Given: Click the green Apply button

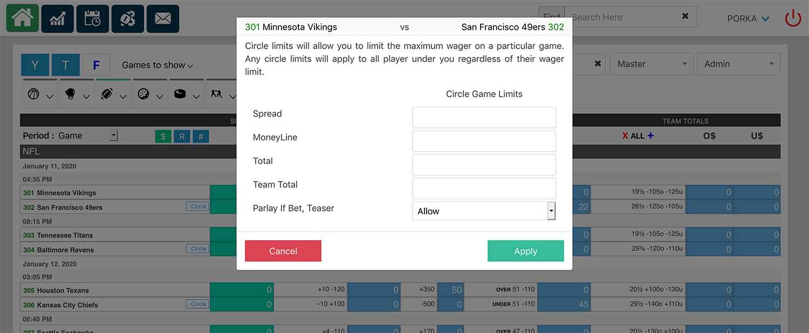Looking at the screenshot, I should [x=526, y=251].
